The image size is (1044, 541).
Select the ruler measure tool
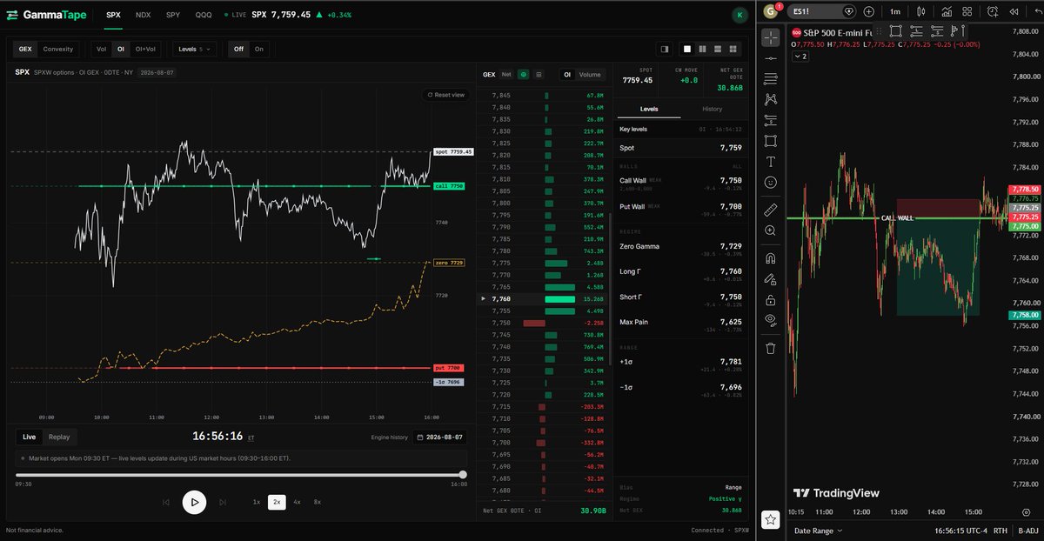(770, 210)
